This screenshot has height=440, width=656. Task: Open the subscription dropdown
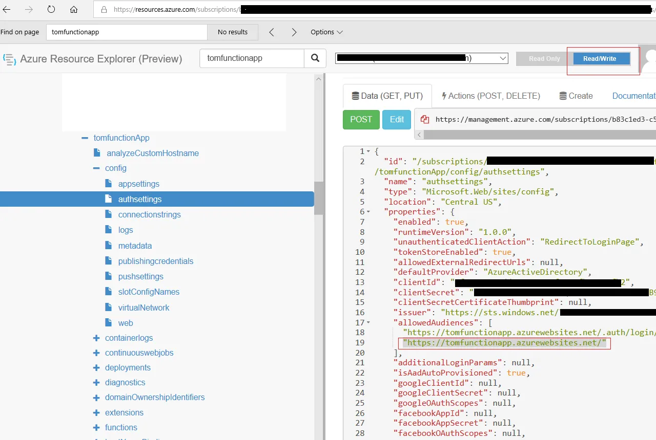[421, 58]
